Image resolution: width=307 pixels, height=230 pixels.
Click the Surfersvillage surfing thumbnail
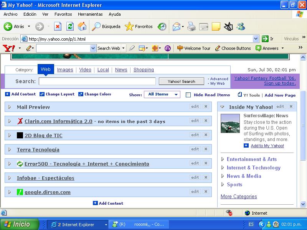[230, 123]
